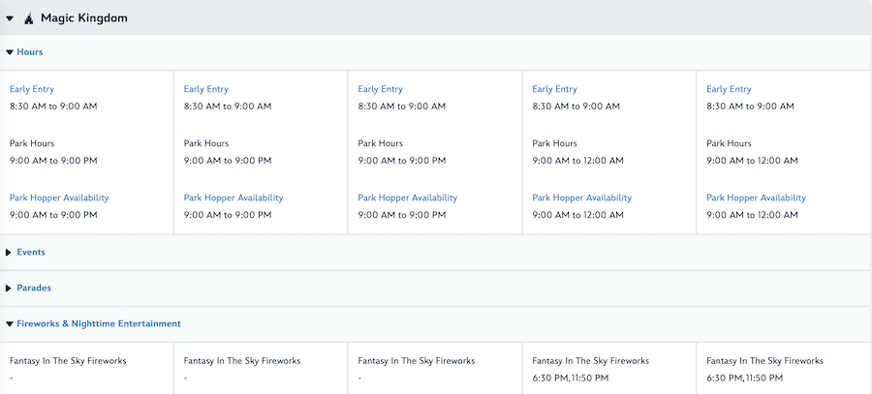872x394 pixels.
Task: Collapse Fireworks & Nighttime Entertainment triangle
Action: pos(9,324)
